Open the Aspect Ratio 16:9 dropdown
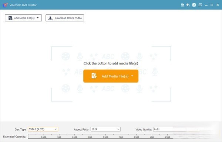Screen dimensions: 222x142 click(105, 129)
